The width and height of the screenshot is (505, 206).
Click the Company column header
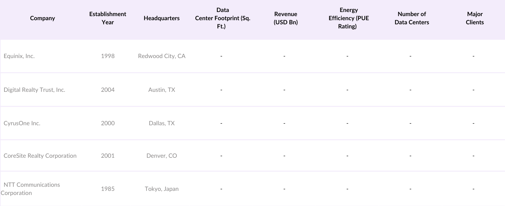pos(42,18)
